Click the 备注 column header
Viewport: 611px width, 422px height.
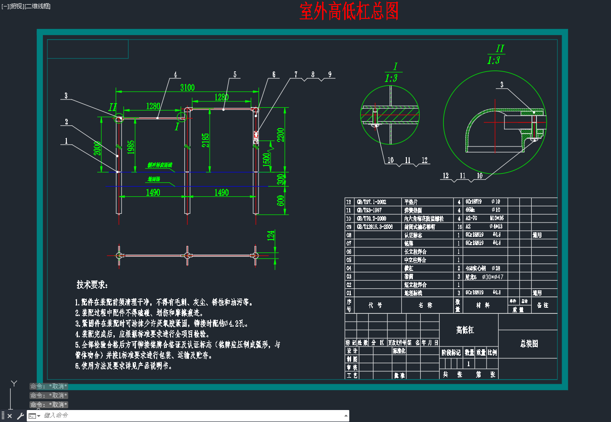[x=543, y=305]
